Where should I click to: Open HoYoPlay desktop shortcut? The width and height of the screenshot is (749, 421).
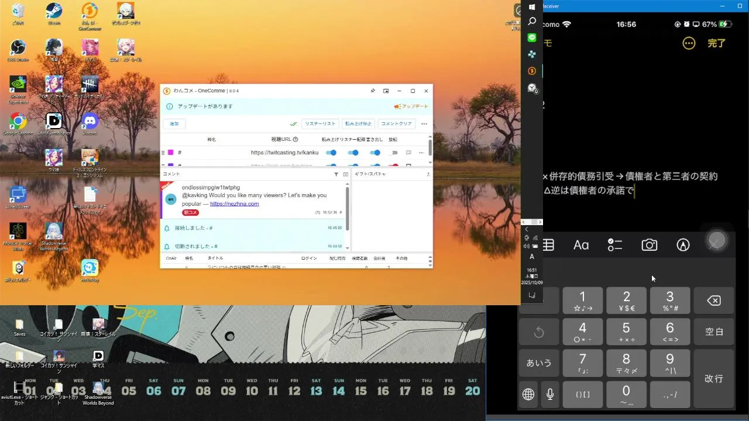90,271
